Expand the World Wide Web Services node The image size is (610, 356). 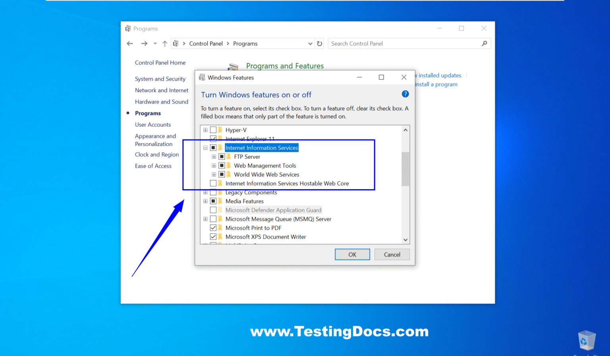pos(214,174)
